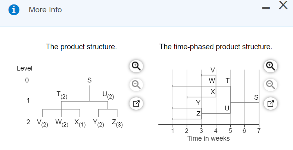The width and height of the screenshot is (293, 150).
Task: Click week 7 on the time axis
Action: (259, 131)
